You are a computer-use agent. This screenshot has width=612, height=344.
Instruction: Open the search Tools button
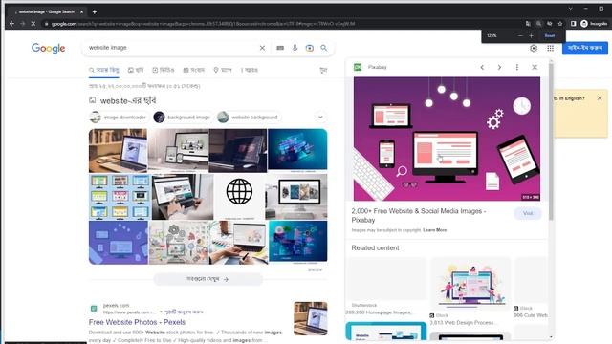tap(323, 70)
